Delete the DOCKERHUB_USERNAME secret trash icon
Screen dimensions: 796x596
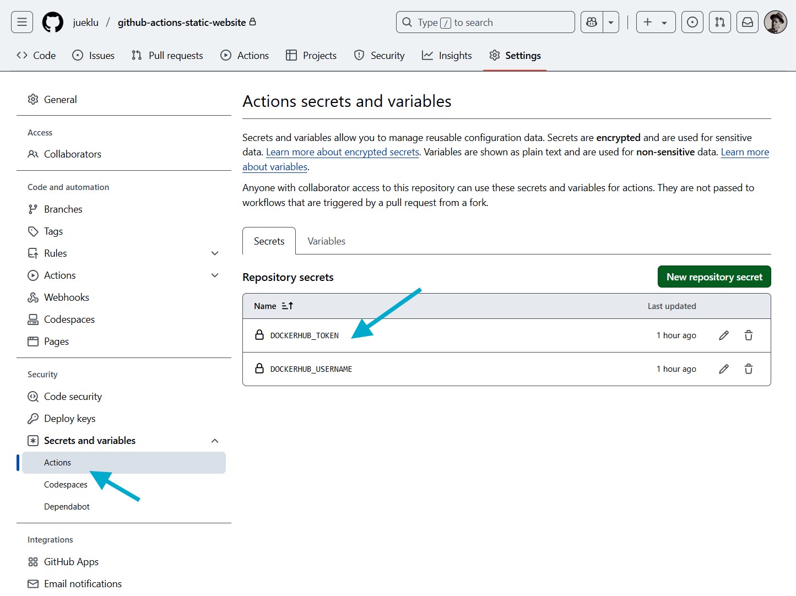(x=748, y=369)
